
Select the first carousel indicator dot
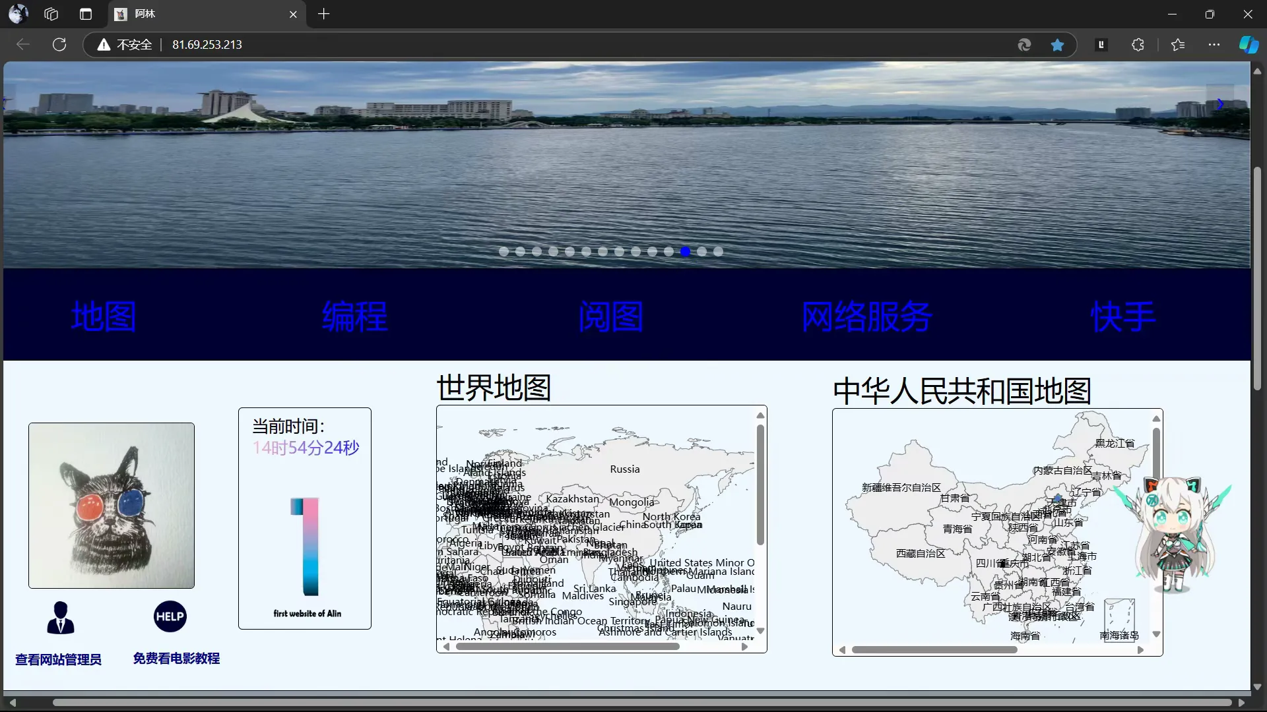pyautogui.click(x=504, y=251)
